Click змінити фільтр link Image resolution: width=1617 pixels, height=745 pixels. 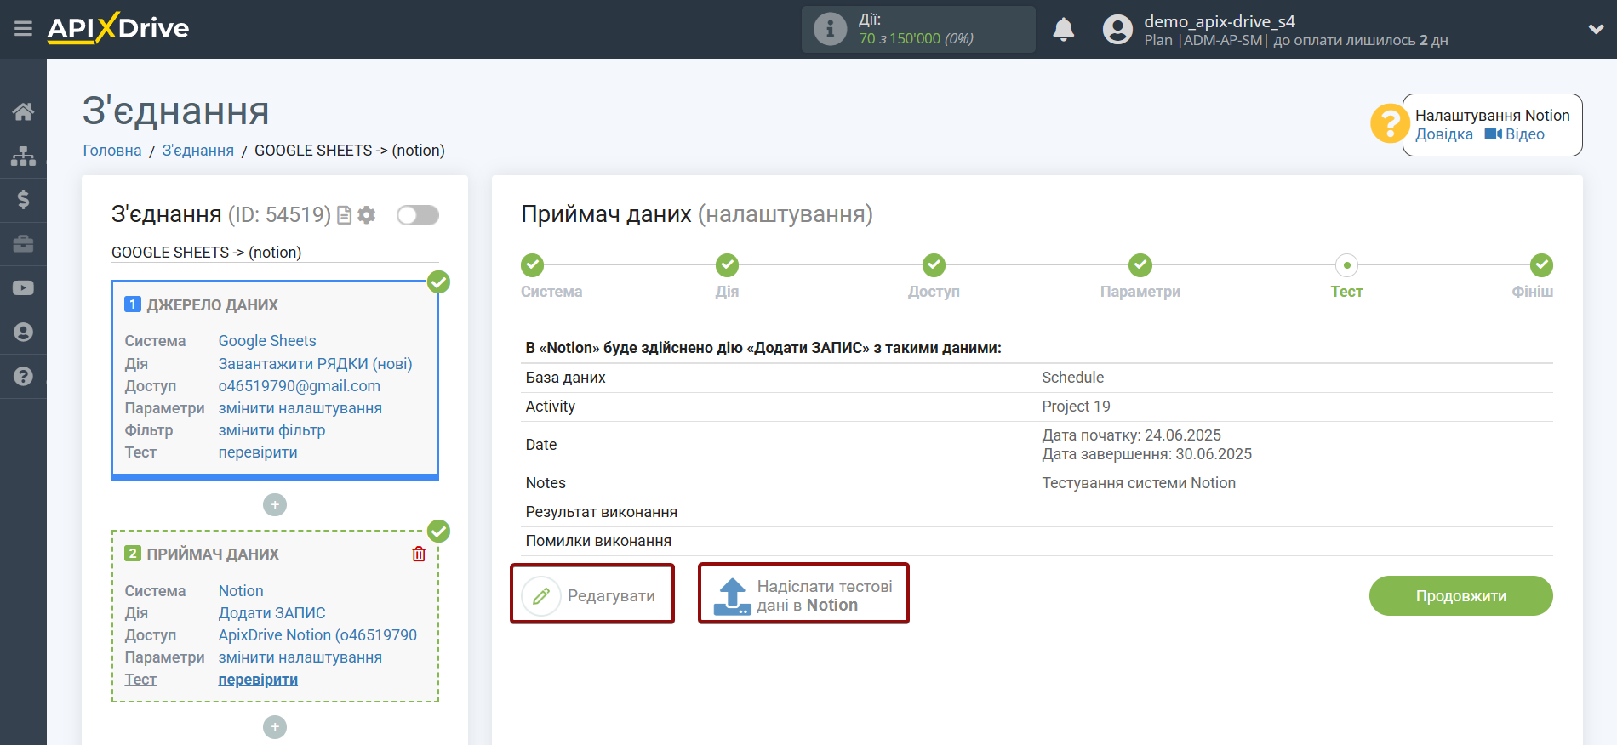point(271,430)
